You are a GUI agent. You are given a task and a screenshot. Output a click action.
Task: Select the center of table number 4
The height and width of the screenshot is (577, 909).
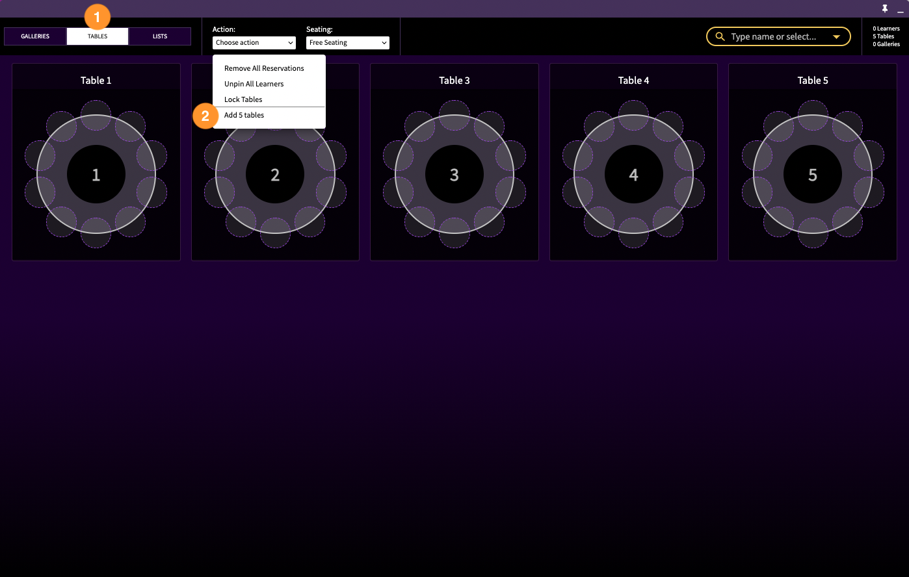(634, 174)
